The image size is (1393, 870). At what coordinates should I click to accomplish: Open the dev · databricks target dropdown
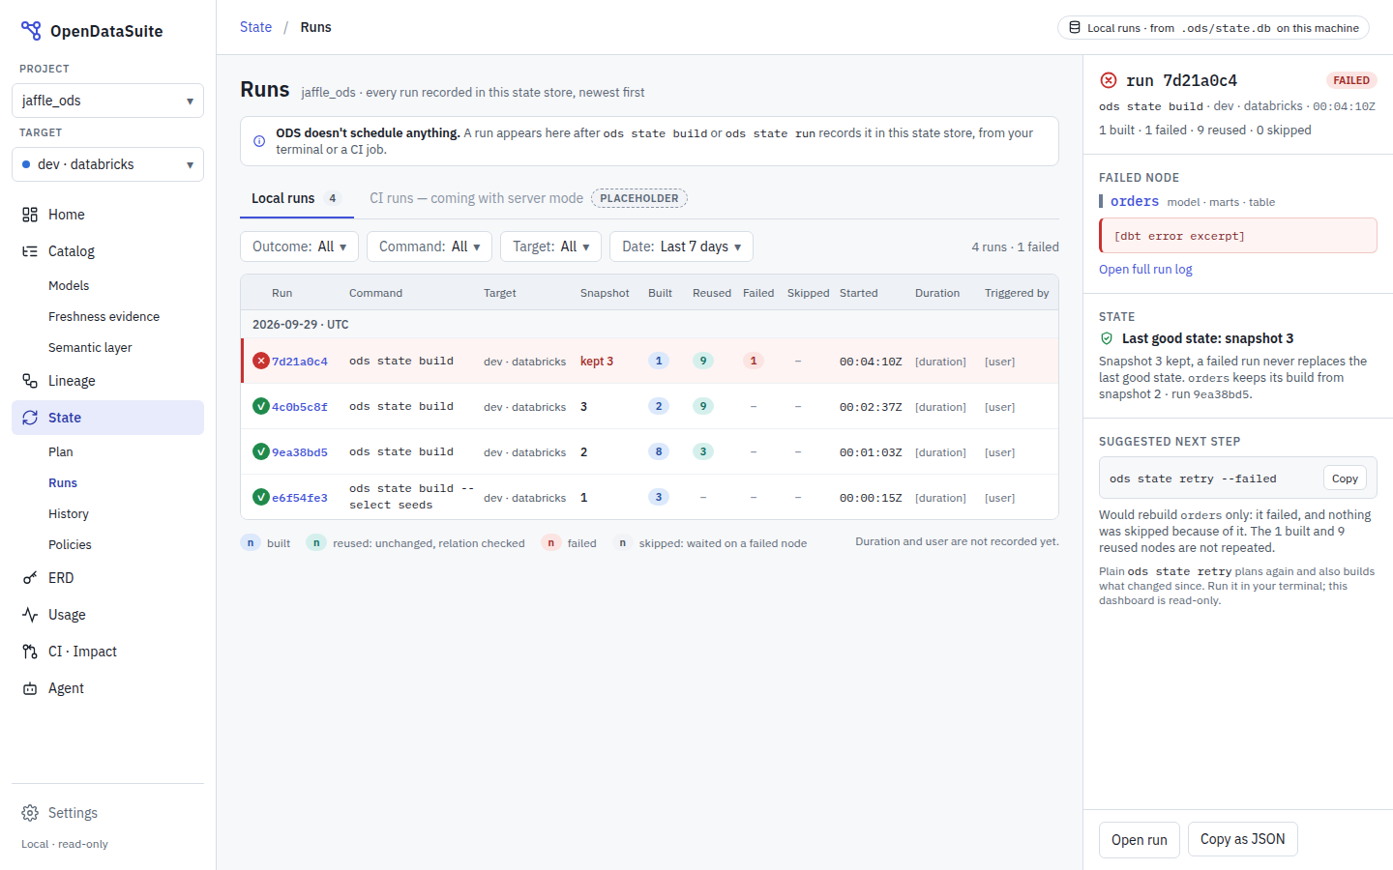coord(107,164)
